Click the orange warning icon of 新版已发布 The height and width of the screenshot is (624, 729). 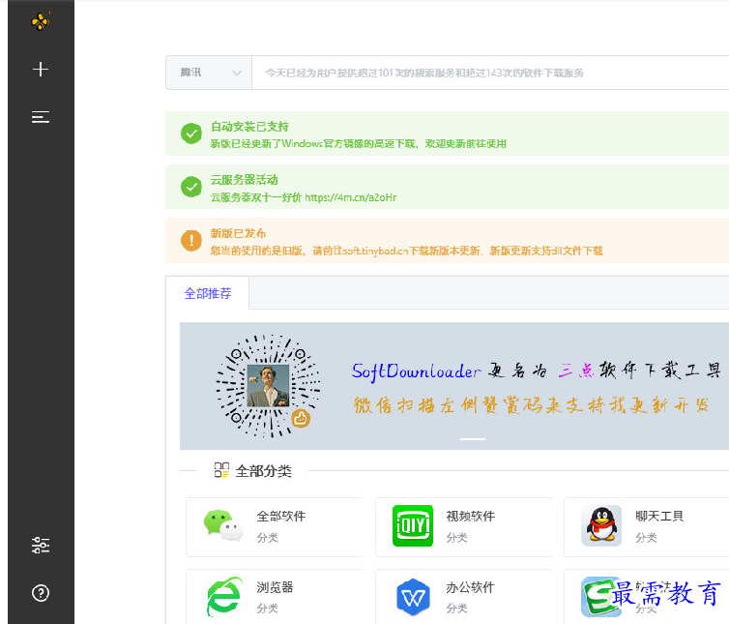(191, 241)
